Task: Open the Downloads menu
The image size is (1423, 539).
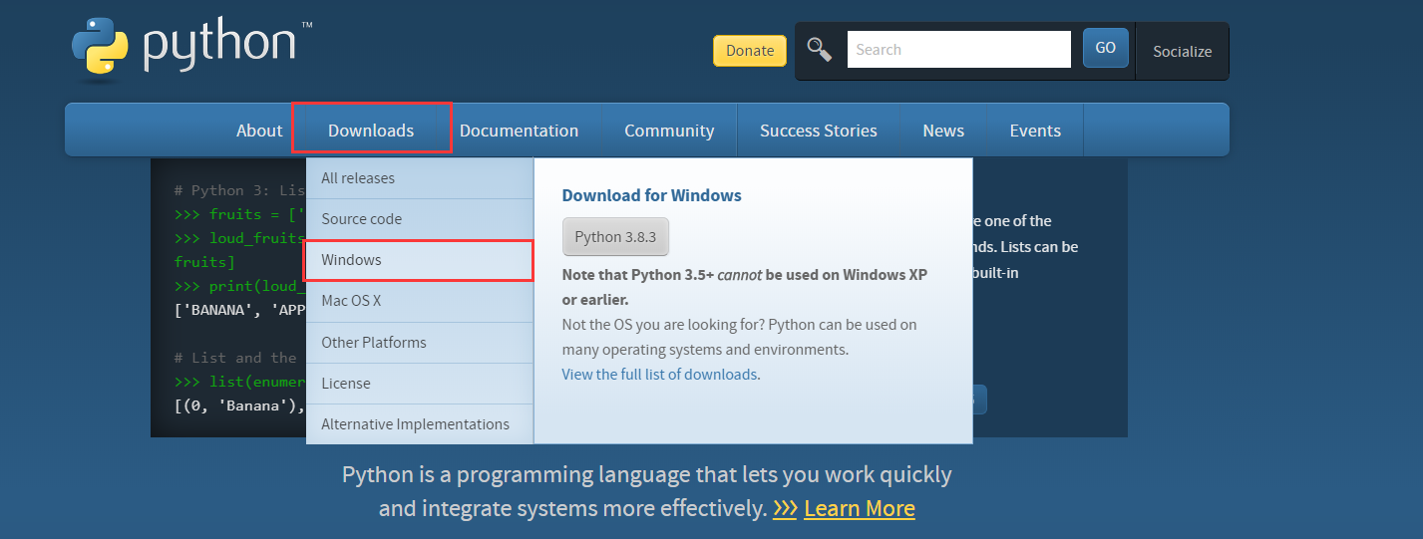Action: click(x=371, y=131)
